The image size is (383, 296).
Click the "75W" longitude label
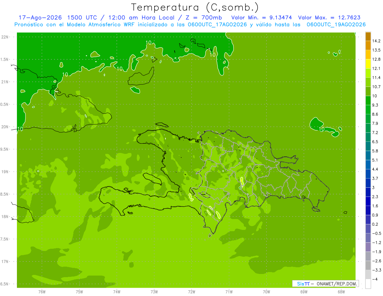[79, 292]
